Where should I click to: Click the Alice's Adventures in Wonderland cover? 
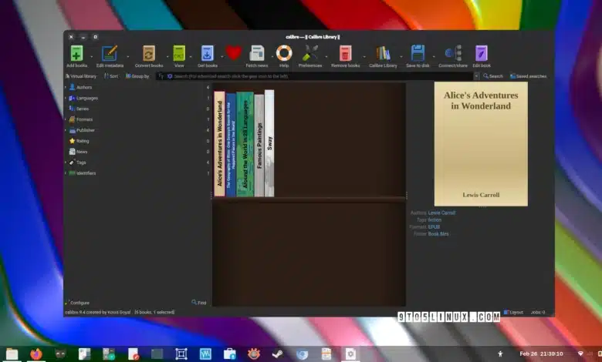[x=481, y=144]
